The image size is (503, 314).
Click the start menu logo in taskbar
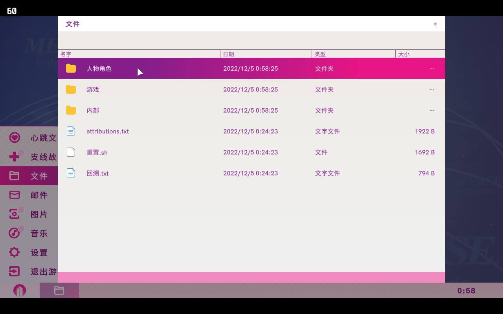[20, 290]
